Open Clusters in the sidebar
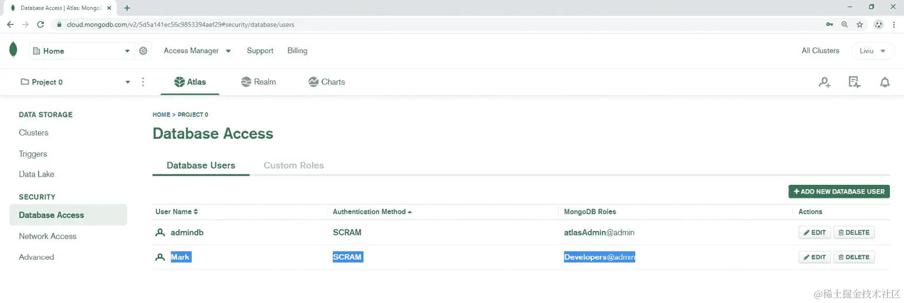 [34, 133]
